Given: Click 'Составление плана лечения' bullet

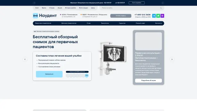Looking at the screenshot, I should point(49,67).
